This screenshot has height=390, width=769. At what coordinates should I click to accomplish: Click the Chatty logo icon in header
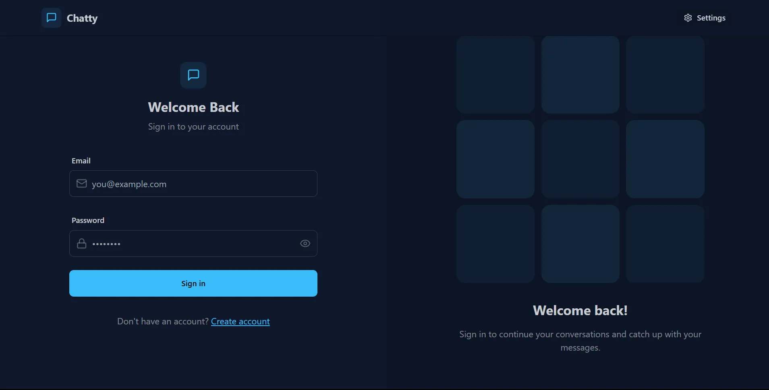pyautogui.click(x=51, y=18)
